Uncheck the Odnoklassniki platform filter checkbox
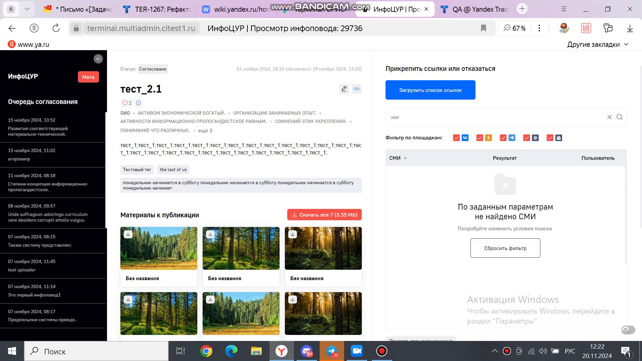Viewport: 642px width, 361px height. (479, 138)
